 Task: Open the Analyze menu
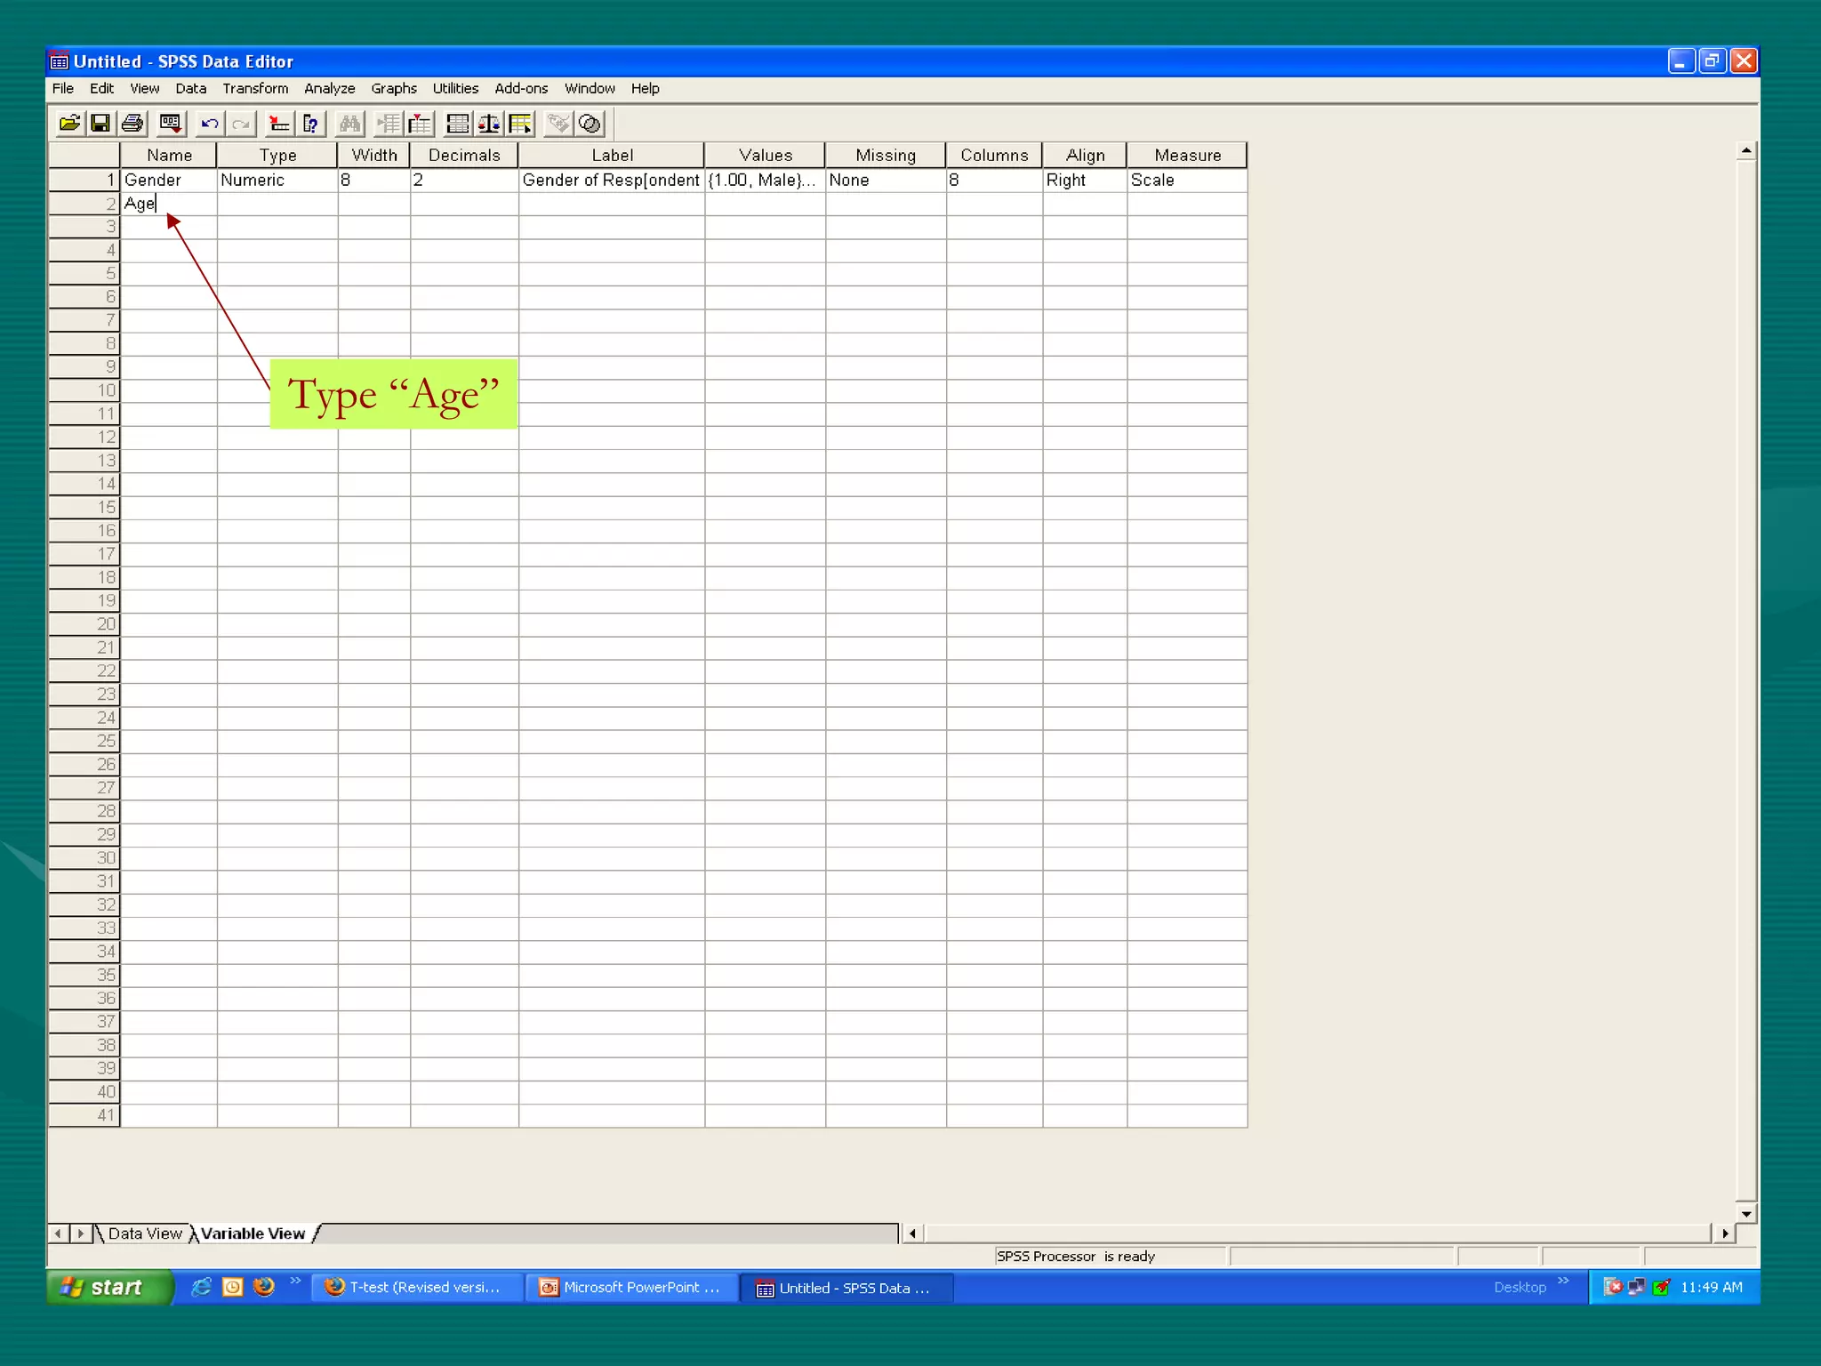[329, 89]
